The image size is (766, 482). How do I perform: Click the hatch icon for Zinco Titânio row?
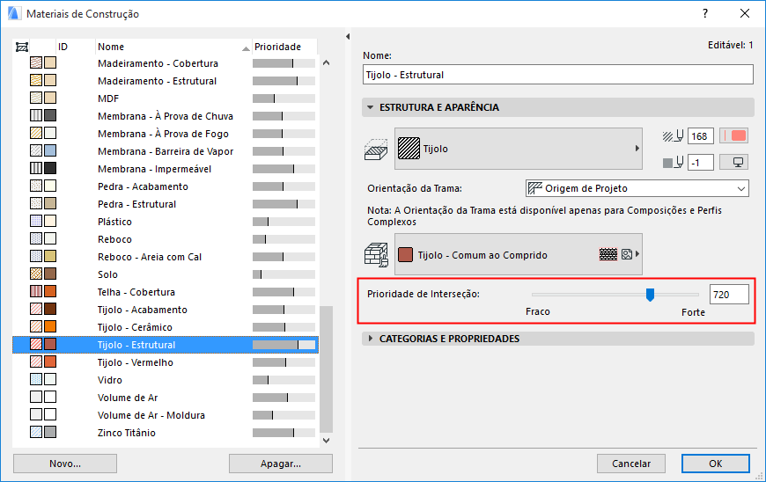(36, 432)
